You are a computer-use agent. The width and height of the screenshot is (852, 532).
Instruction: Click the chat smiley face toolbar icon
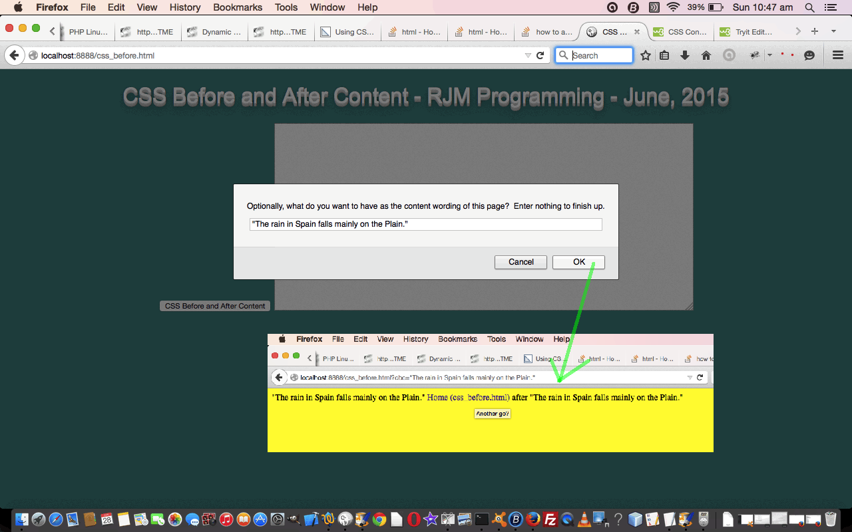(809, 56)
